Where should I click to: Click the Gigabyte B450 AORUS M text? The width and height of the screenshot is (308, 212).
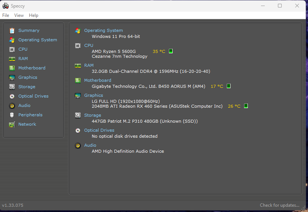pos(149,86)
